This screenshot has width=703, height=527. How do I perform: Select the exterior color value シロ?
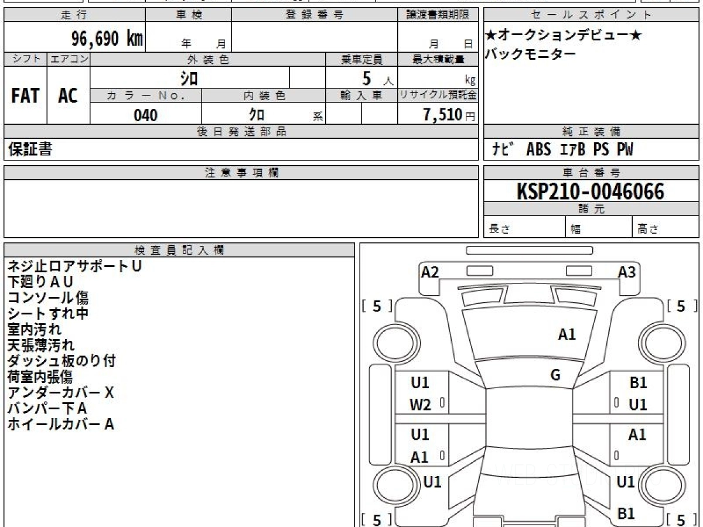189,78
